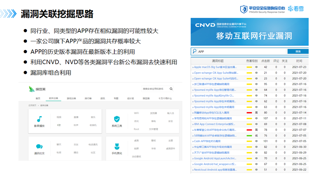The height and width of the screenshot is (174, 310).
Task: Open the IBM App Connect Enterprise entry
Action: pos(215,124)
